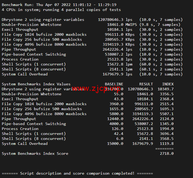Select the index value '2368.4'
This screenshot has width=193, height=178.
point(167,99)
